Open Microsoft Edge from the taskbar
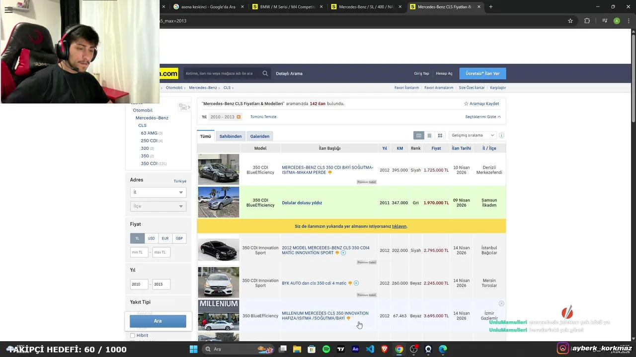The height and width of the screenshot is (357, 636). (x=443, y=349)
